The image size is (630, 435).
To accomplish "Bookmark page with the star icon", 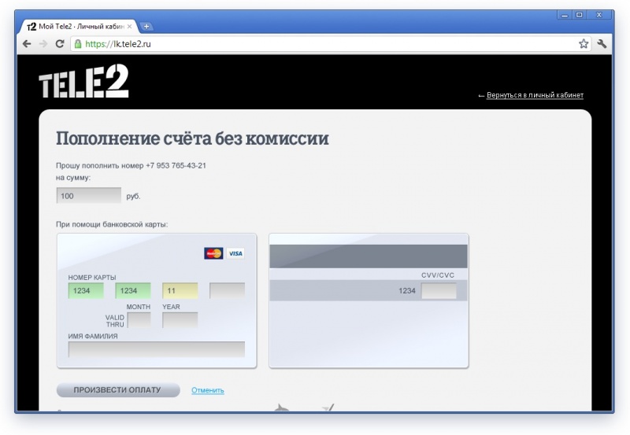I will 584,44.
